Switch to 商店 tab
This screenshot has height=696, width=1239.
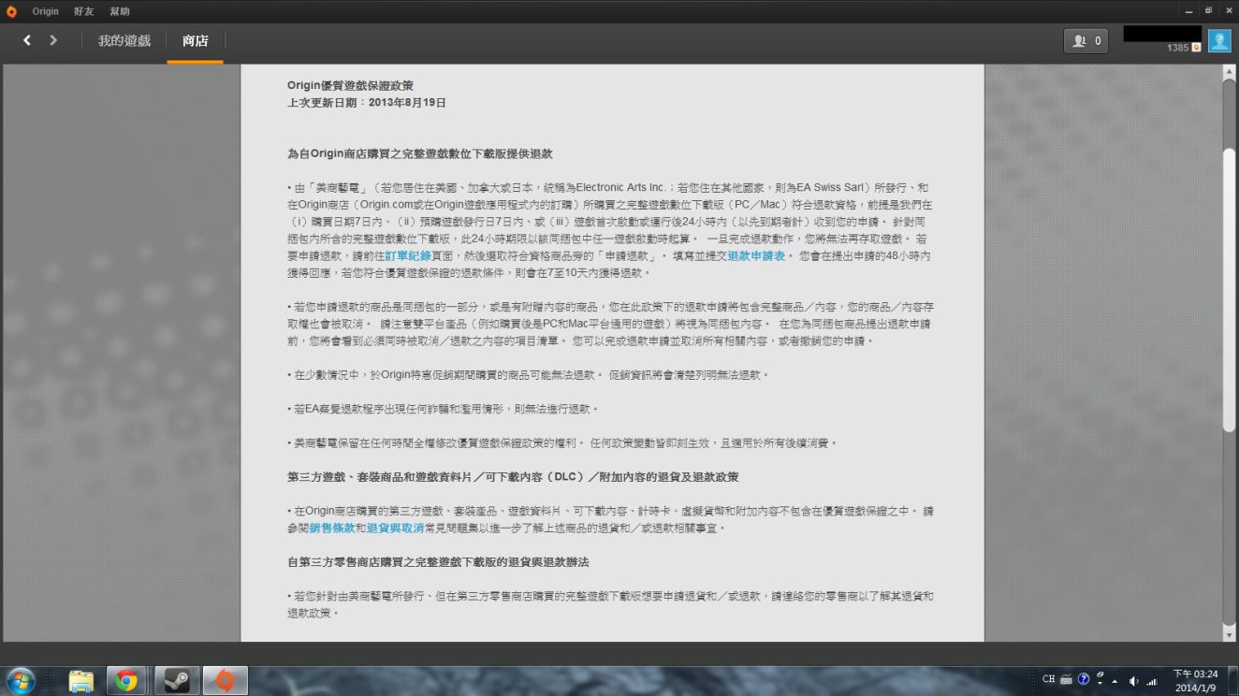(x=196, y=41)
